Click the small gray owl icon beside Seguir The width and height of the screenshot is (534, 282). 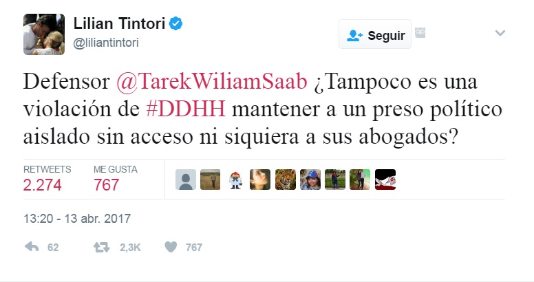pos(420,33)
